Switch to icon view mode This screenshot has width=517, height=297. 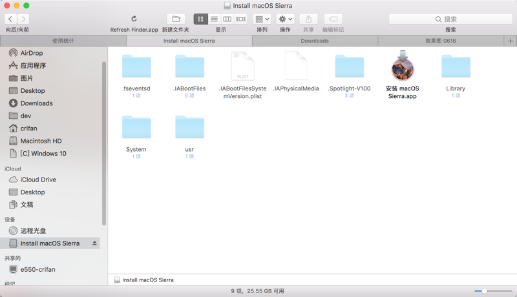[x=200, y=19]
